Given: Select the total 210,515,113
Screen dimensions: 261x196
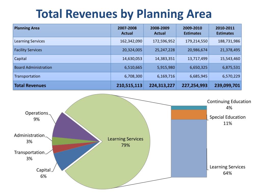Looking at the screenshot, I should 129,85.
